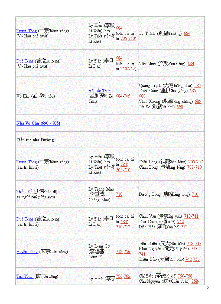The height and width of the screenshot is (304, 221).
Task: Click the Nhà Võ Chu (690 - 705) heading link
Action: [x=38, y=123]
